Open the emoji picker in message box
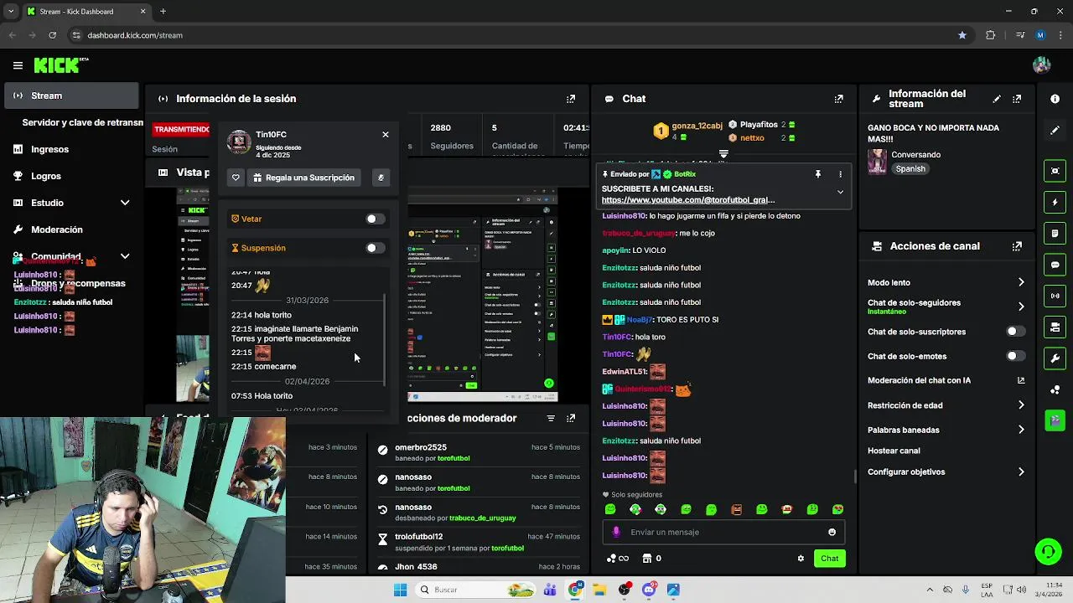The image size is (1073, 603). pos(832,532)
